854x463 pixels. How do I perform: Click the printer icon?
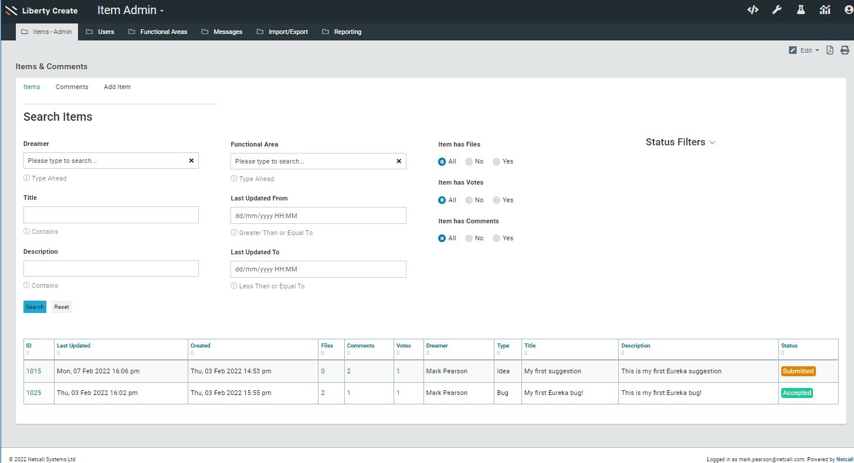[x=845, y=50]
